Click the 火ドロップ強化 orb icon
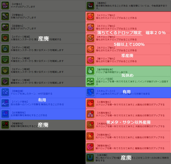Screen dimensions: 171x164 pyautogui.click(x=90, y=16)
